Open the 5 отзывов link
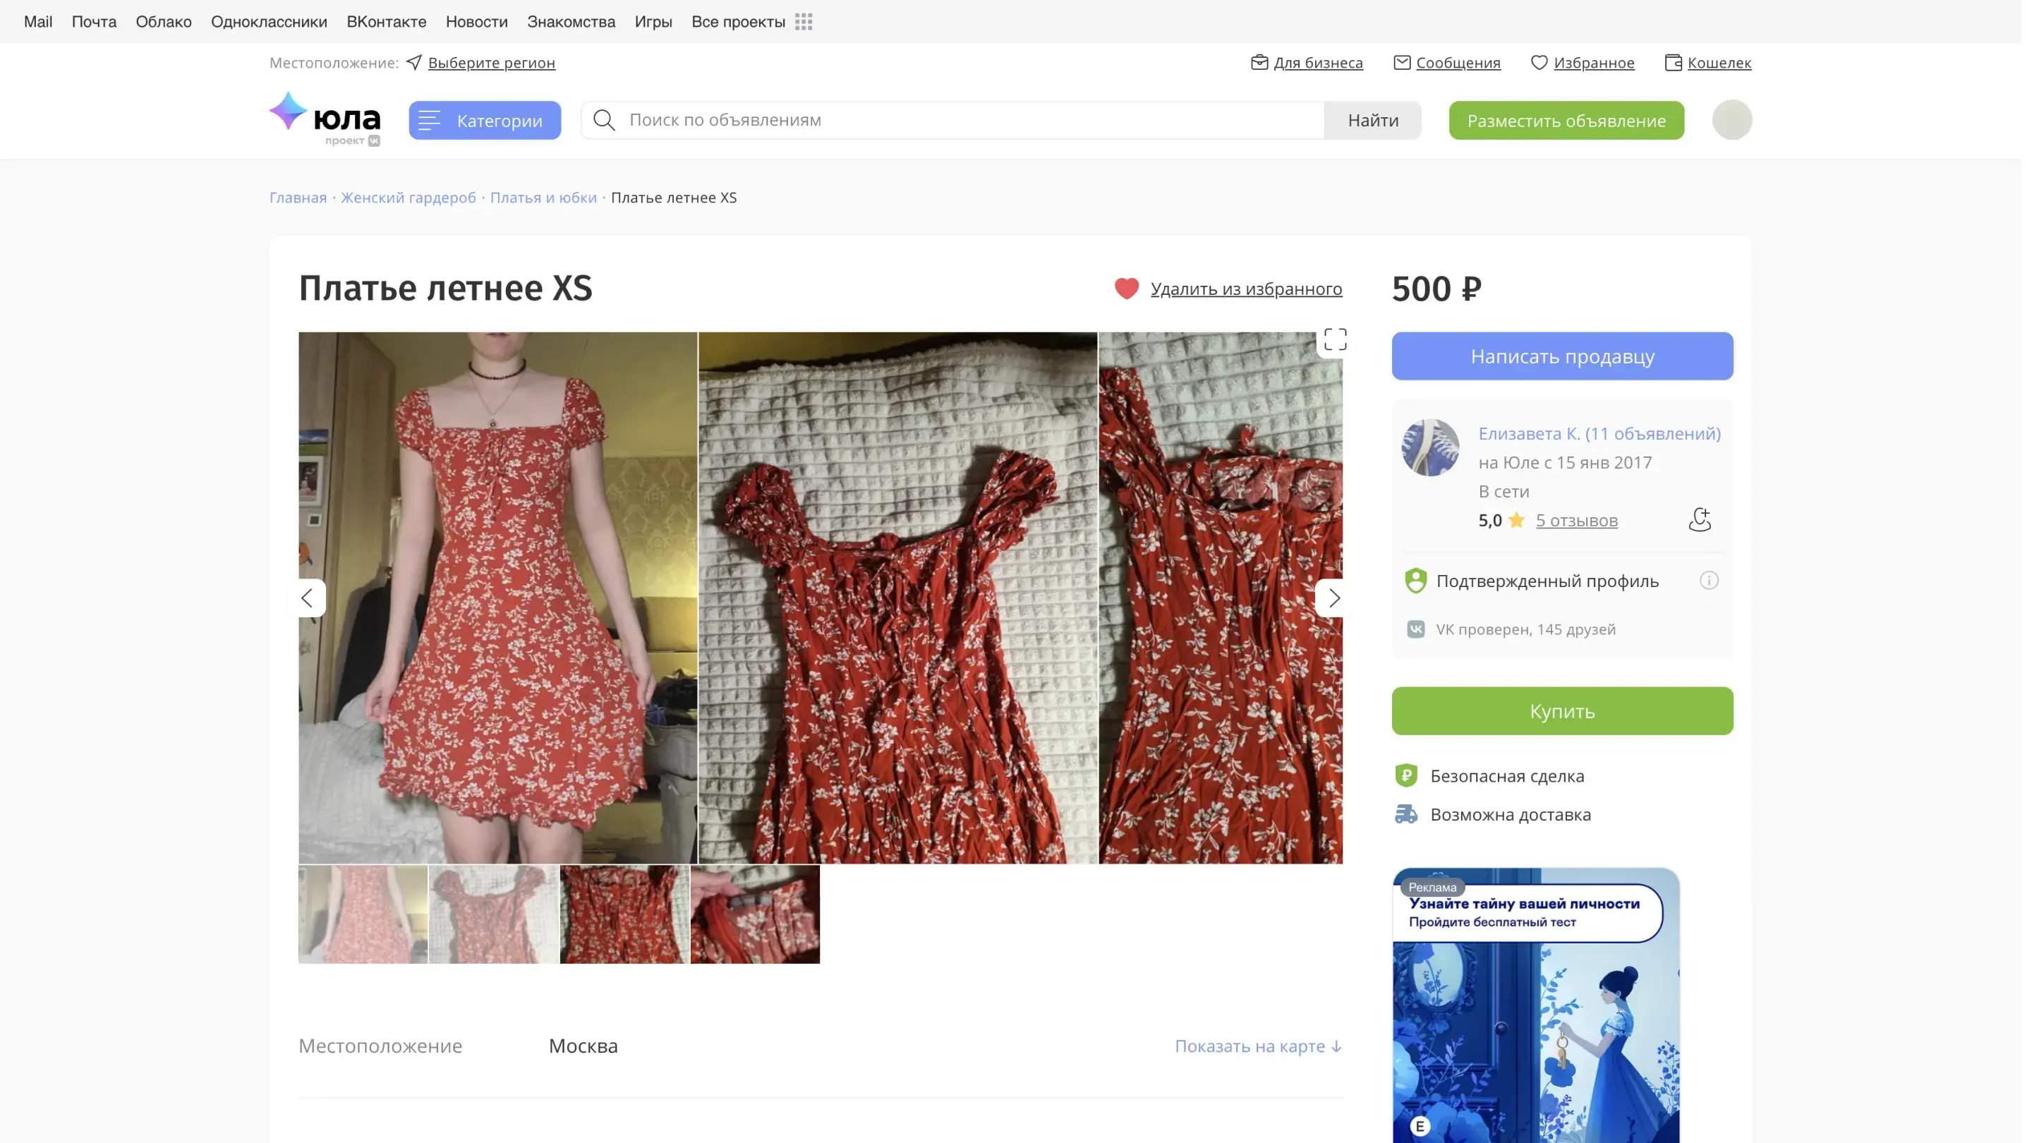Screen dimensions: 2032x1143 coord(1576,521)
